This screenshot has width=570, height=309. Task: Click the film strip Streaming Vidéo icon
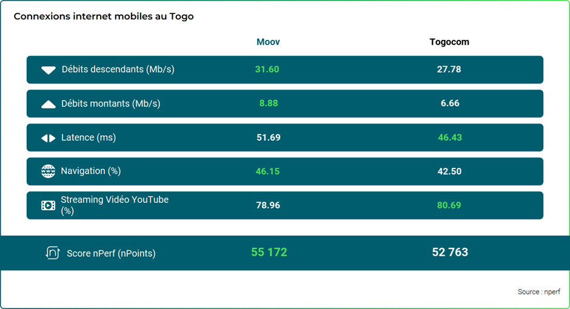click(x=48, y=205)
